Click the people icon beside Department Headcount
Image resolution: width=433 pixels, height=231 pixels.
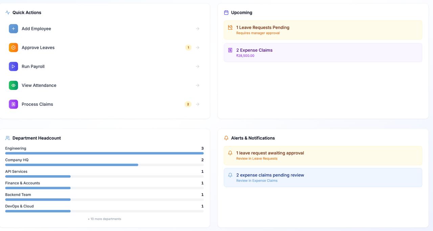(x=7, y=138)
